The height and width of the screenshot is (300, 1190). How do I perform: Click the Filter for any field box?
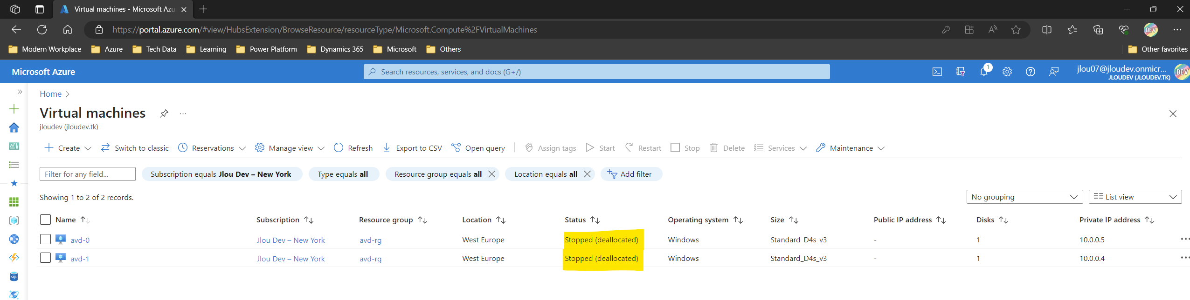point(88,174)
